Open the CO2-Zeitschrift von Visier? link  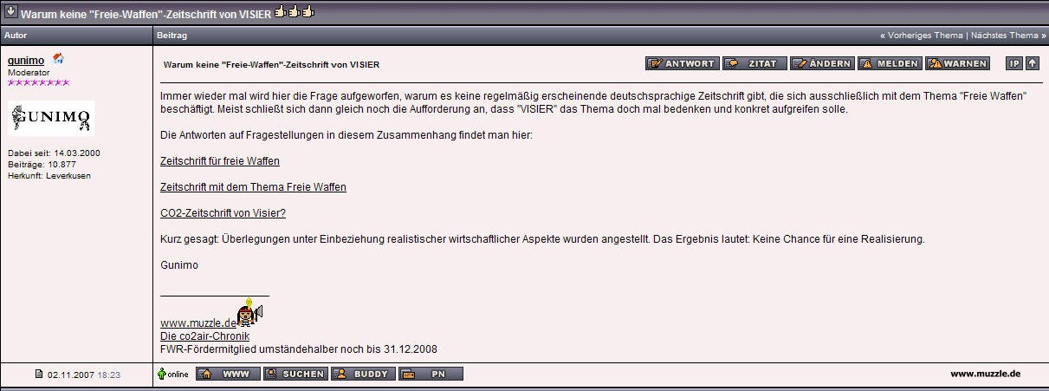click(223, 213)
